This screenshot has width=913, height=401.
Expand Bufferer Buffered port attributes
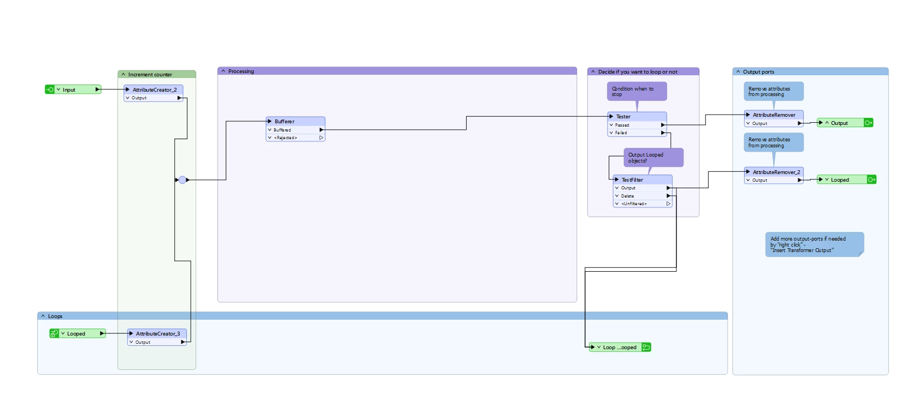coord(269,130)
